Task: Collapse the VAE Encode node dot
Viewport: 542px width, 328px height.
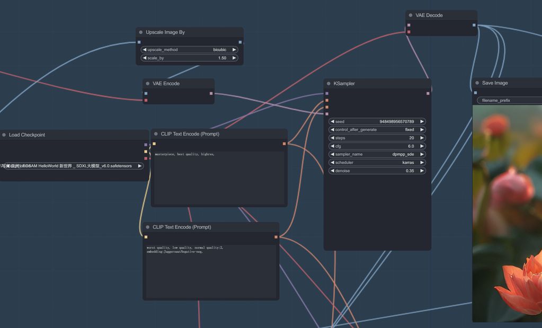Action: coord(148,84)
